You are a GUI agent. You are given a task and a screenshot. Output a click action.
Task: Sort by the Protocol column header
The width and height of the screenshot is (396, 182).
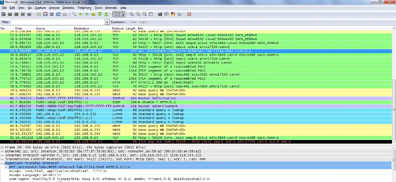click(118, 29)
